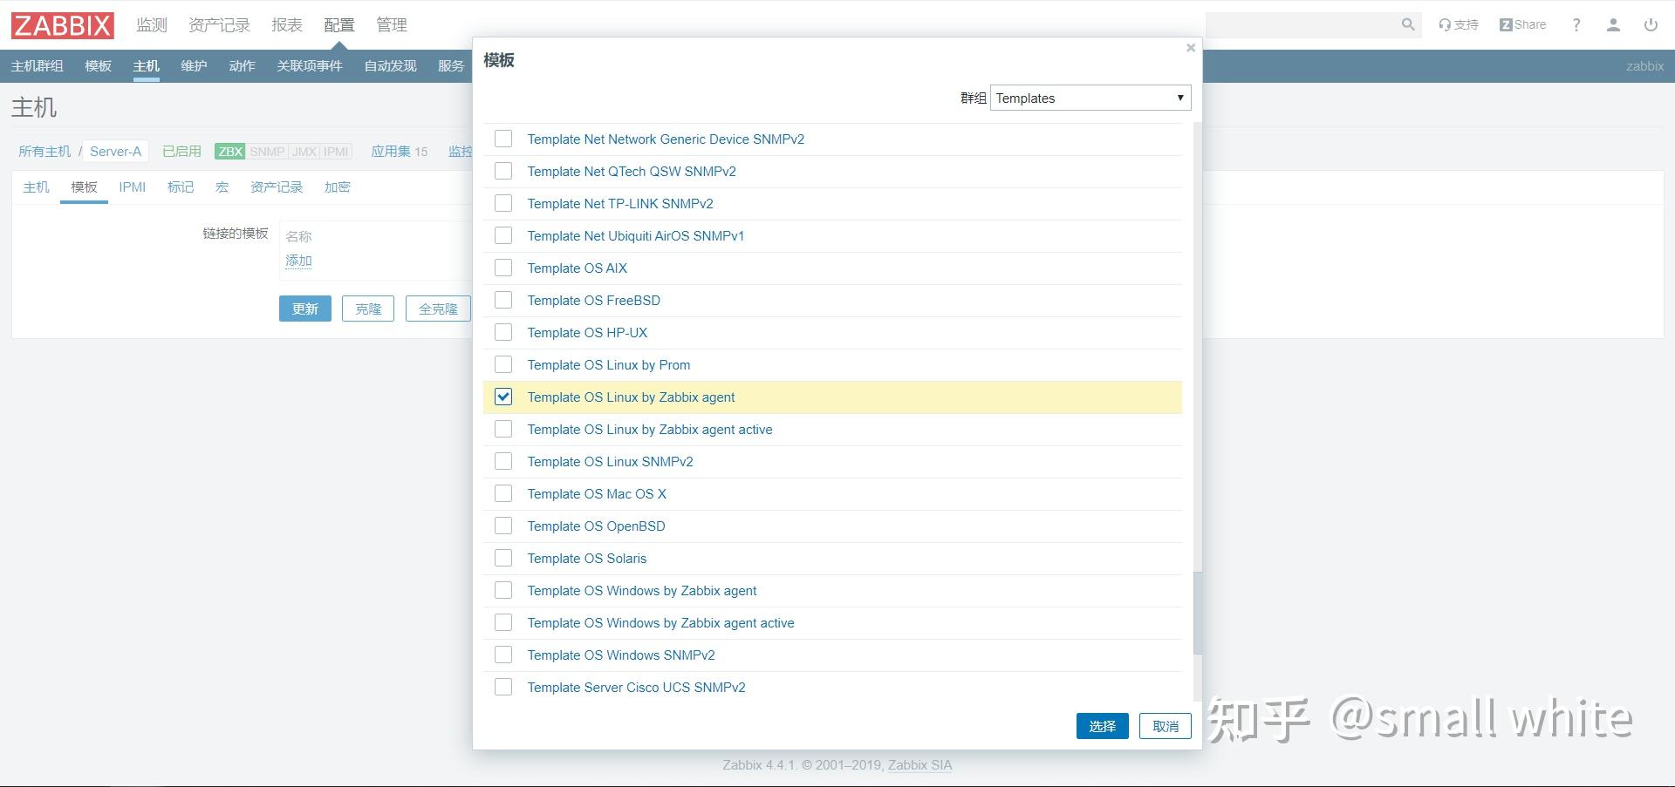
Task: Check Template Net QTech QSW SNMPv2
Action: coord(503,171)
